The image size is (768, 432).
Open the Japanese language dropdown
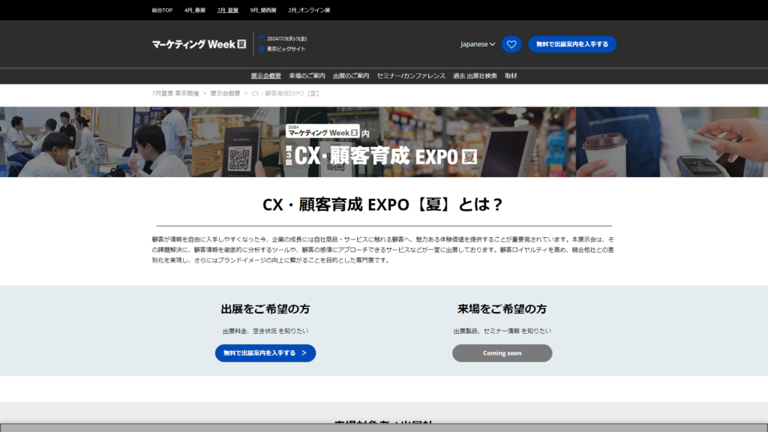(478, 44)
